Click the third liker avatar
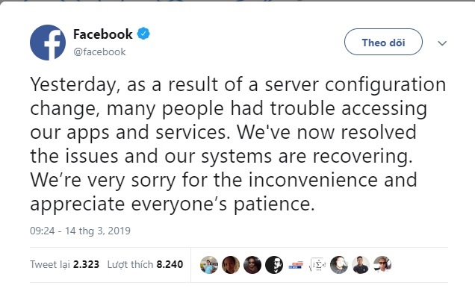This screenshot has width=475, height=303. coord(253,265)
